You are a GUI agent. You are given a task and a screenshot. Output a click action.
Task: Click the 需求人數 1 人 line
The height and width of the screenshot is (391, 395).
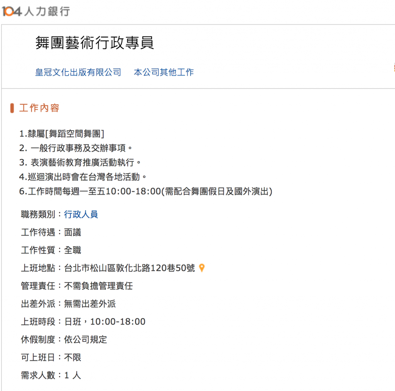(x=51, y=376)
